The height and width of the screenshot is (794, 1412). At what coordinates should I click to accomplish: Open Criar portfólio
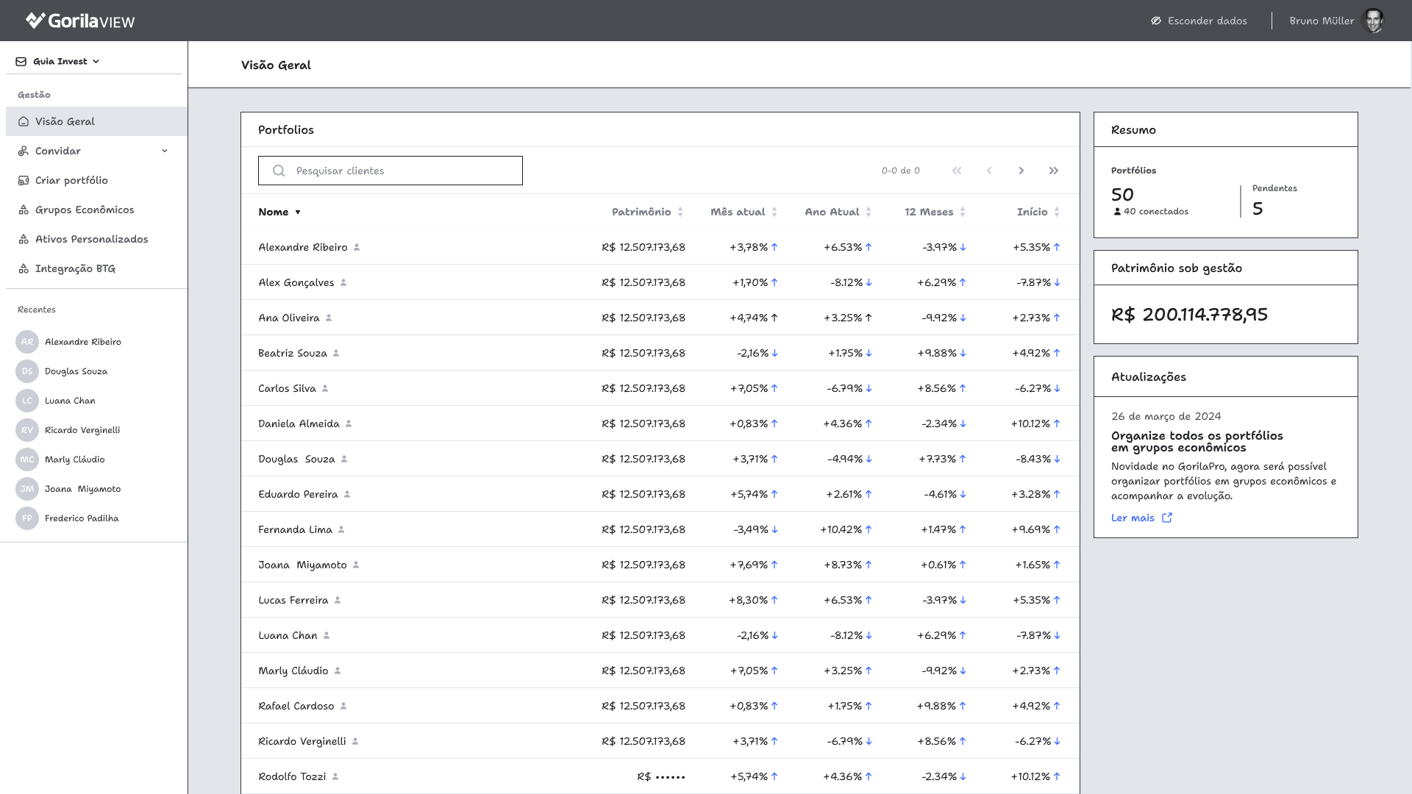click(x=71, y=180)
